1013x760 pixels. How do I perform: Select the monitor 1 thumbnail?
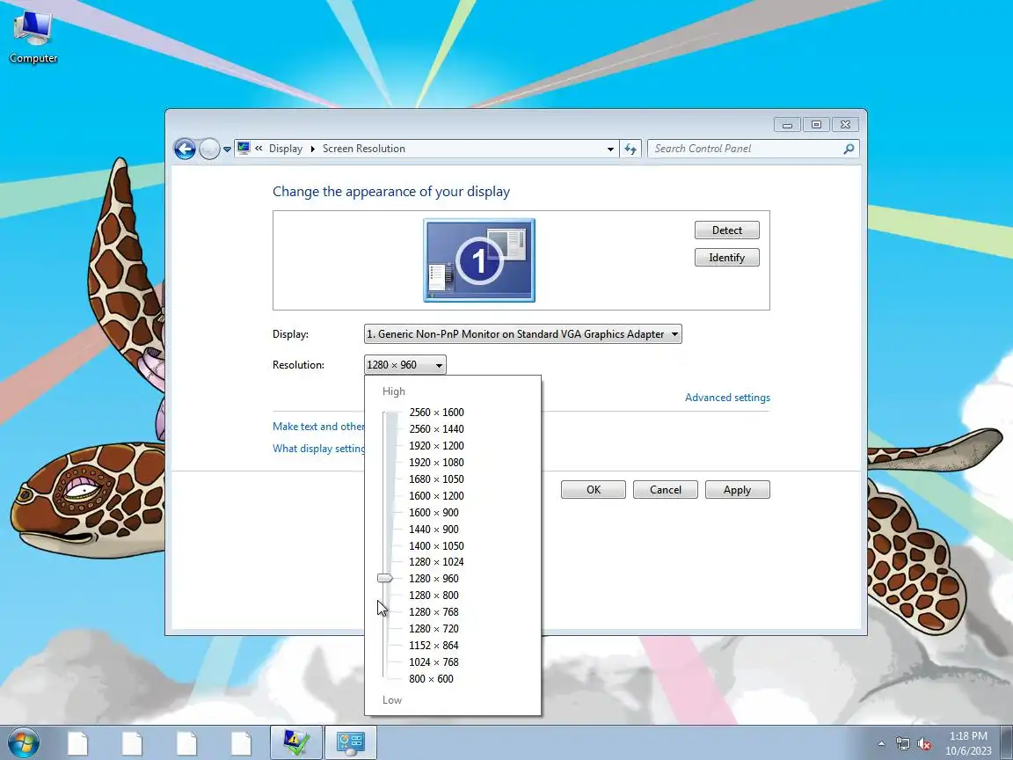click(x=478, y=259)
